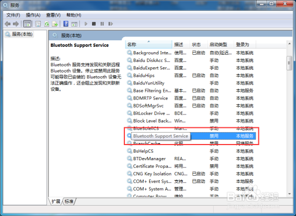This screenshot has width=296, height=216.
Task: Click the Restart service icon
Action: click(111, 24)
